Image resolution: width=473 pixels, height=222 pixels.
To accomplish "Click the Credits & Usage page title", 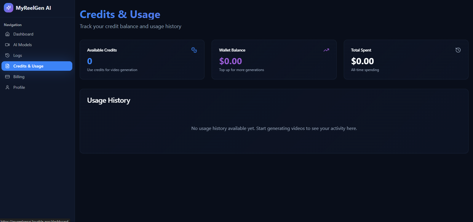I will (x=120, y=14).
